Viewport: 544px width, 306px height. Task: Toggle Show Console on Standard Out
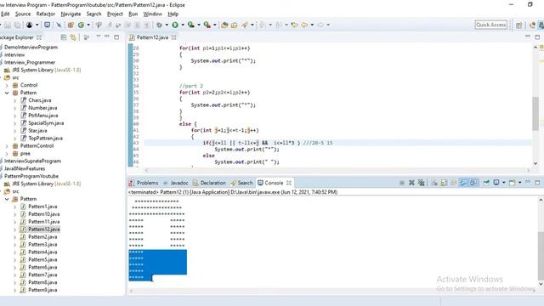[x=464, y=183]
